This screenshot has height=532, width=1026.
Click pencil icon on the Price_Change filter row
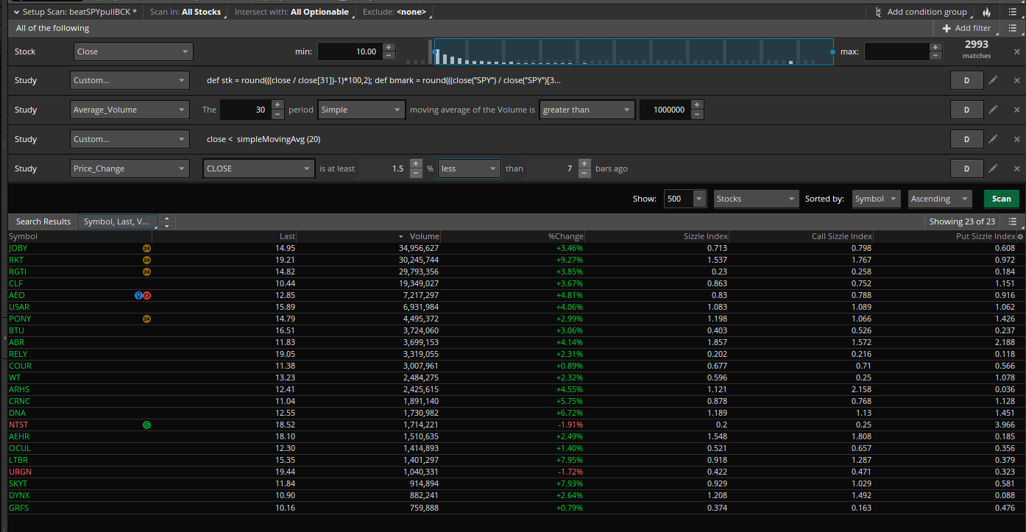[x=993, y=169]
